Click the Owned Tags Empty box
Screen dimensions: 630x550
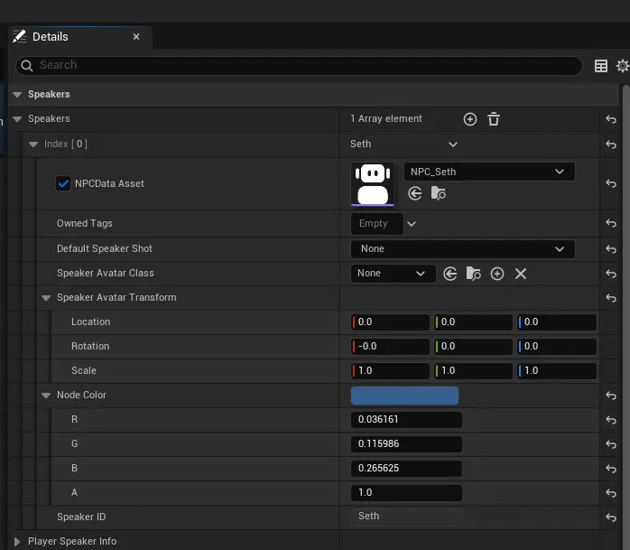click(x=376, y=224)
